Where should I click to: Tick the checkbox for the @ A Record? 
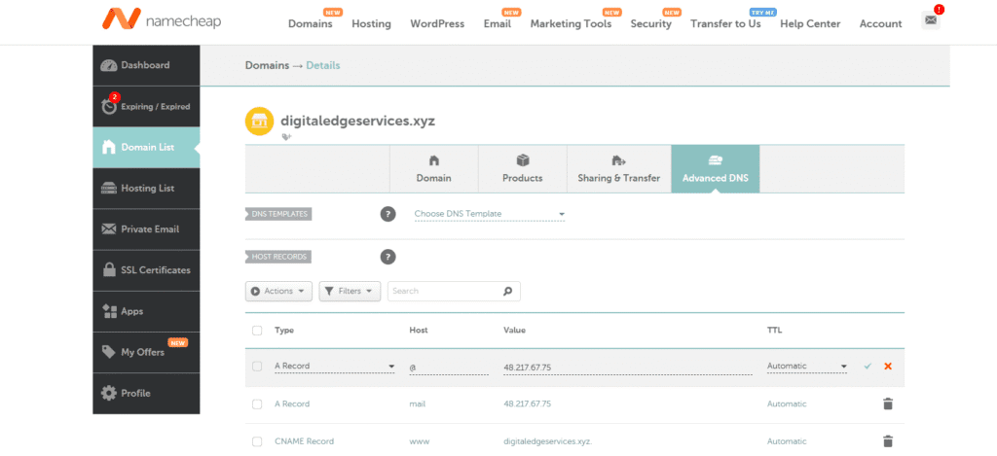(257, 367)
